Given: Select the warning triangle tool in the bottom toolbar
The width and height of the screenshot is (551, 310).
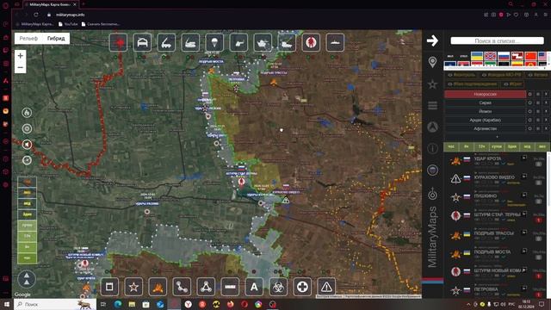Looking at the screenshot, I should [x=326, y=287].
